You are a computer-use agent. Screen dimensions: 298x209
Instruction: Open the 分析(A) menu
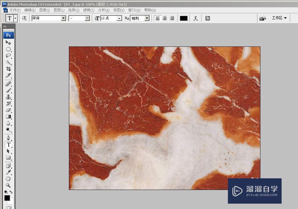tap(104, 10)
